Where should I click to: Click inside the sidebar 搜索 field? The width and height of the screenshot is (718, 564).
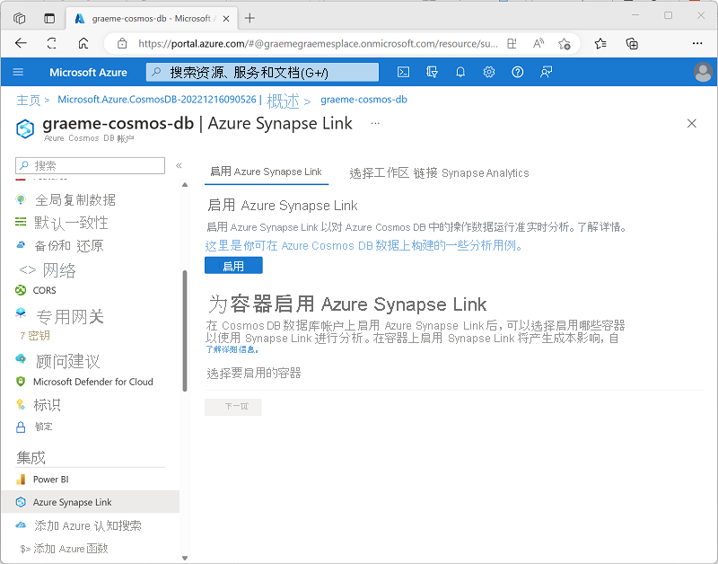[x=90, y=166]
